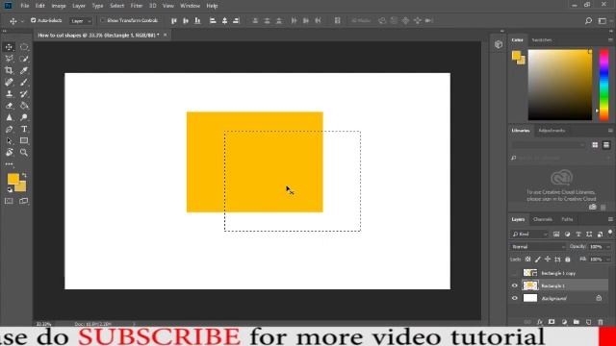Open the Fill value dropdown arrow
The height and width of the screenshot is (346, 616).
pos(608,259)
